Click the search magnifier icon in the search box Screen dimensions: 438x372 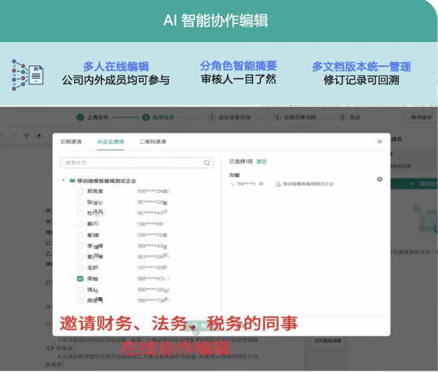click(207, 162)
